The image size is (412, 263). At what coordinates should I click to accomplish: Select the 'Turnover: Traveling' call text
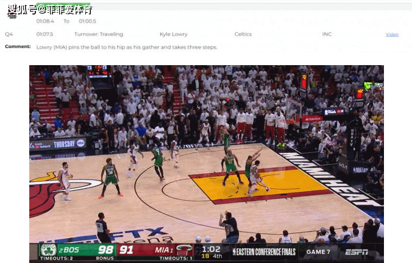click(99, 34)
